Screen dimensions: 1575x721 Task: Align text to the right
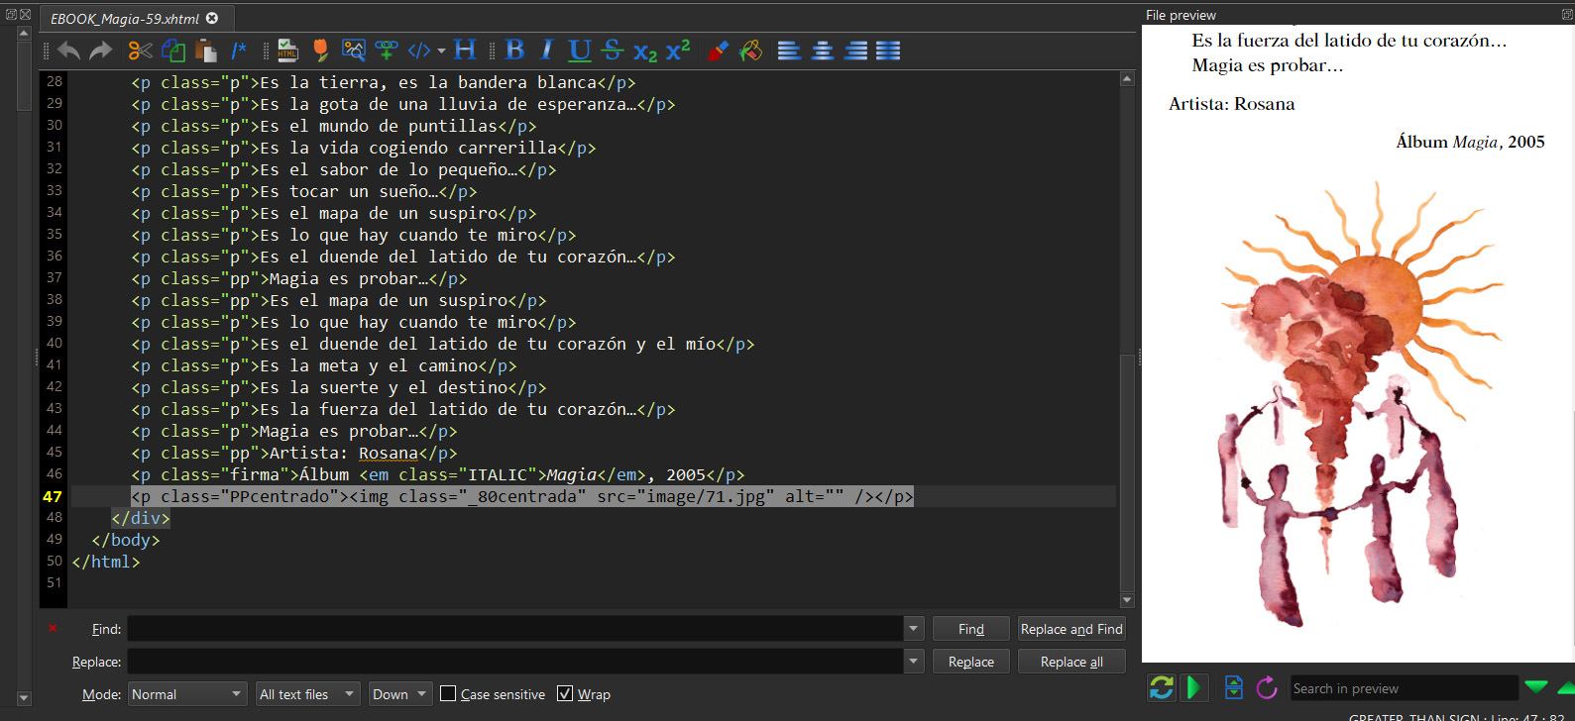[856, 51]
